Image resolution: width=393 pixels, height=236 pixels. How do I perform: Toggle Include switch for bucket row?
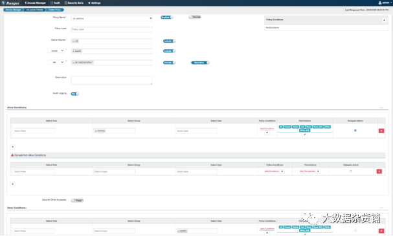pyautogui.click(x=170, y=51)
